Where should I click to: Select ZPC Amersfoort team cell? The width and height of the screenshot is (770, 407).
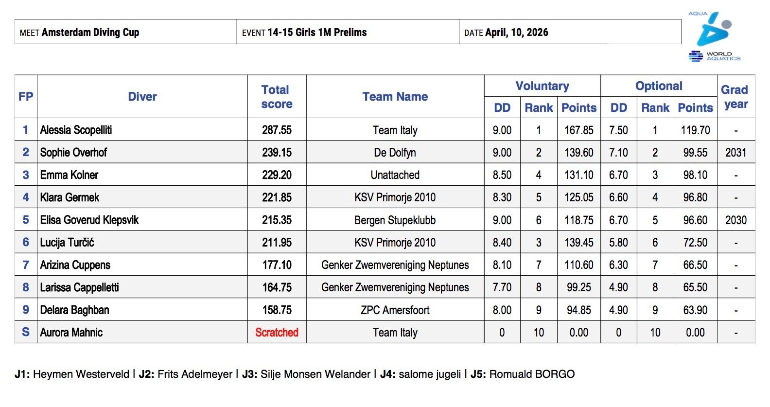tap(395, 310)
